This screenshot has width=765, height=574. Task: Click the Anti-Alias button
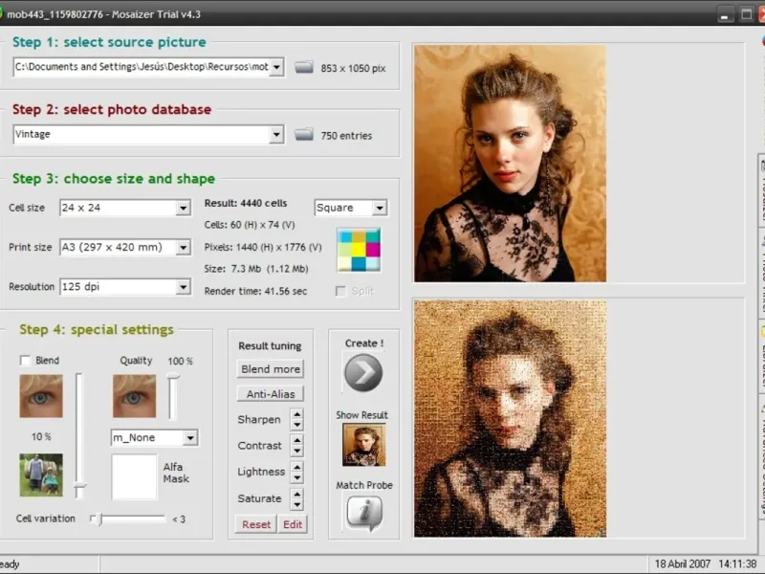point(271,393)
